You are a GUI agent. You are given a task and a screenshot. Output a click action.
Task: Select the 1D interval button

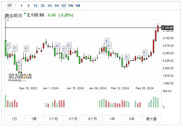63,6
